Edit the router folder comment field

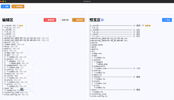[21, 76]
